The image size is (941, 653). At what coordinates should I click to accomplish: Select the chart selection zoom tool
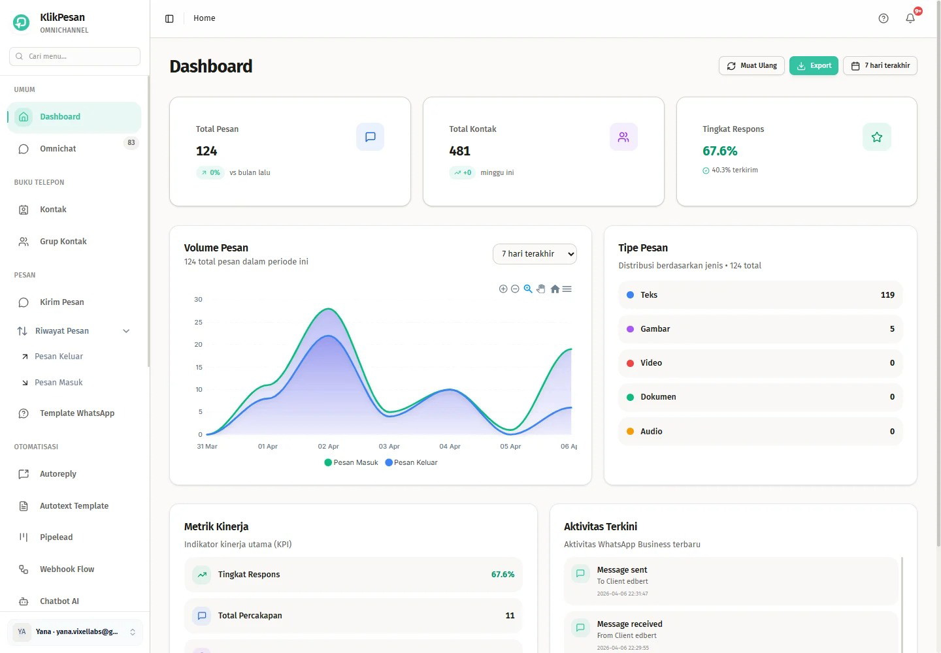point(528,289)
